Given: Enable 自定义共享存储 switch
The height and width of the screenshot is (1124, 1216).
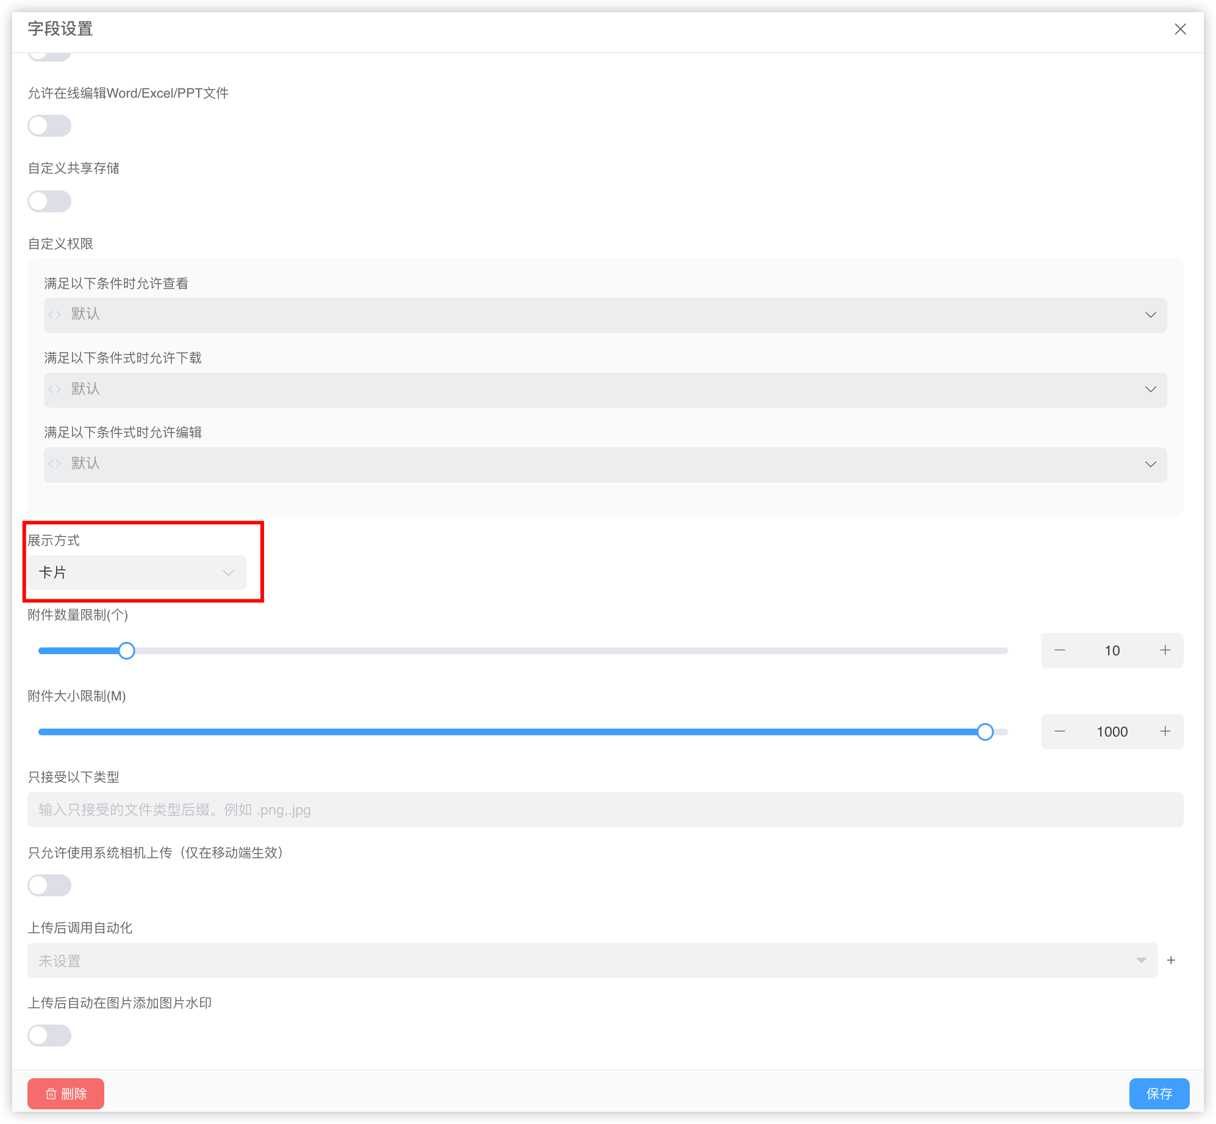Looking at the screenshot, I should pyautogui.click(x=49, y=201).
